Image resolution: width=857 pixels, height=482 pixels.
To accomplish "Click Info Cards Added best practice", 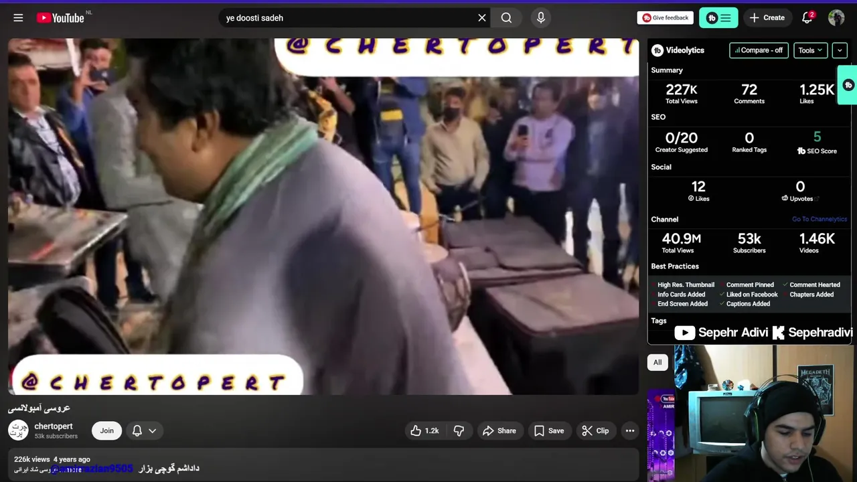I will tap(681, 294).
